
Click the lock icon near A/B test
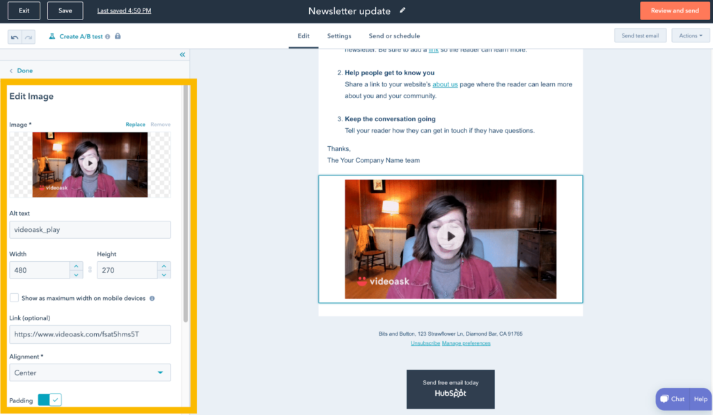pos(118,36)
